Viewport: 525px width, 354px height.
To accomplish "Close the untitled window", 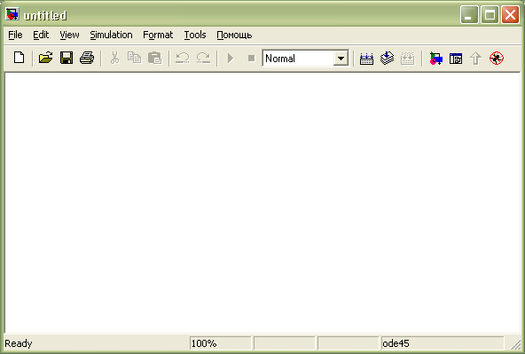I will click(x=510, y=15).
